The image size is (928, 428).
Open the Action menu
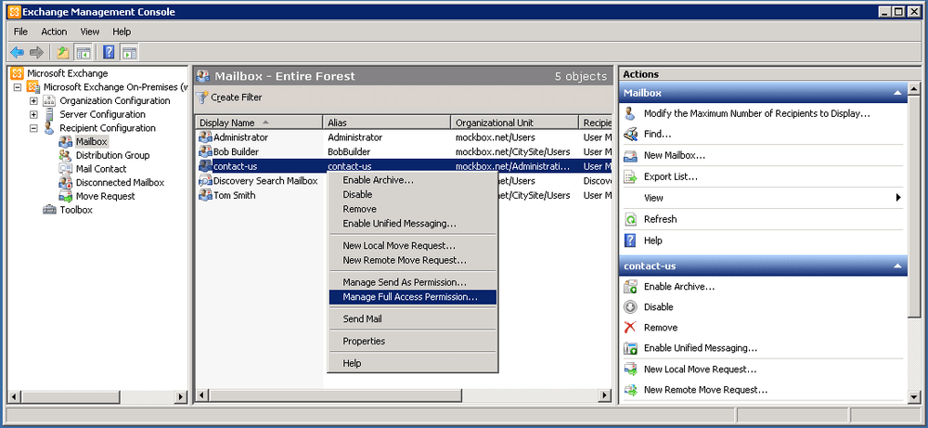(54, 32)
